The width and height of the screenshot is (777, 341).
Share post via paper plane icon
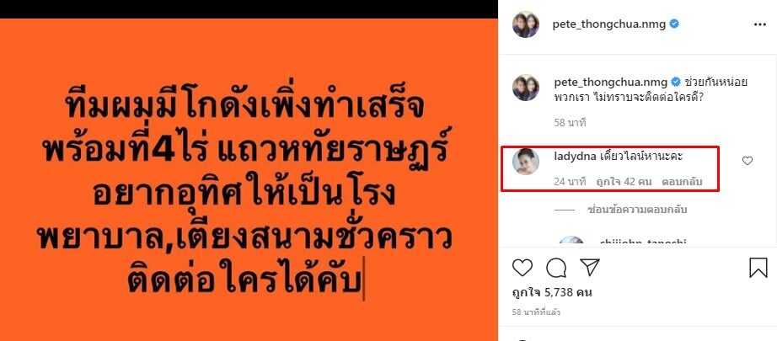[x=590, y=268]
